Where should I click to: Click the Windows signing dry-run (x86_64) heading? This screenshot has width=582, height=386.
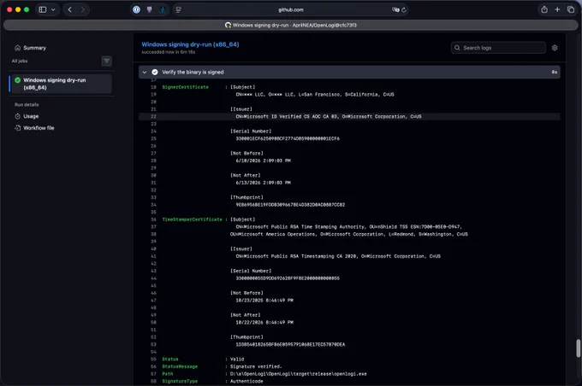point(190,44)
